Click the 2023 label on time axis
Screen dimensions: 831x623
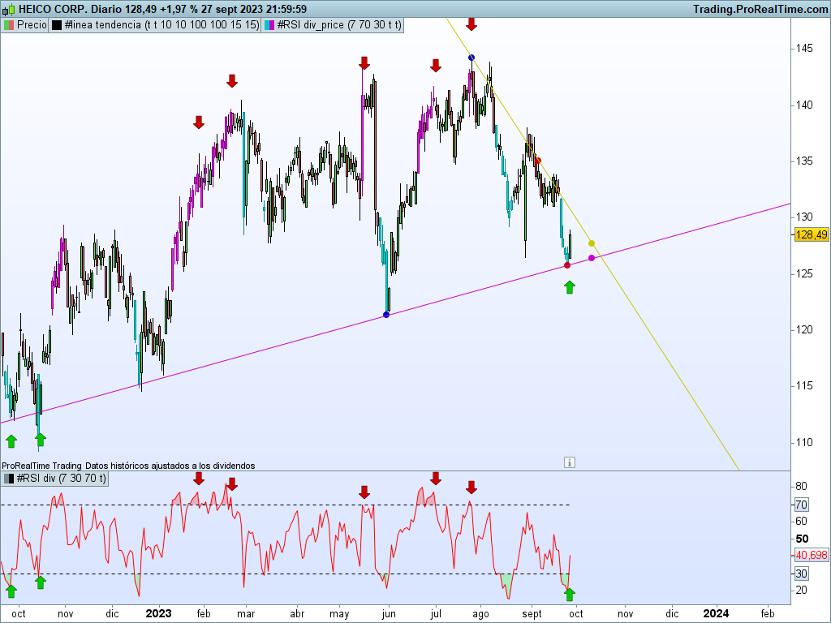coord(158,613)
